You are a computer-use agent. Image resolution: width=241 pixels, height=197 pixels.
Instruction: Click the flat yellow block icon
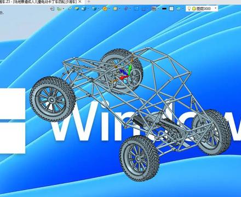pyautogui.click(x=77, y=9)
